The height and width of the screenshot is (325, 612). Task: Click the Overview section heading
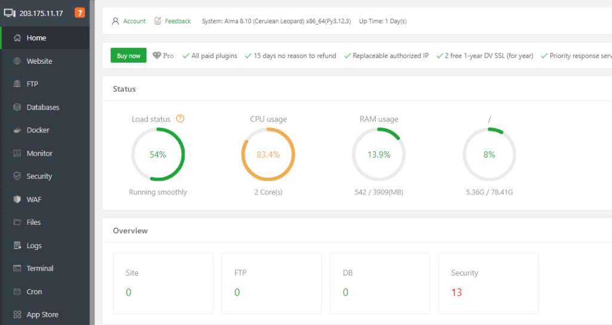[130, 230]
